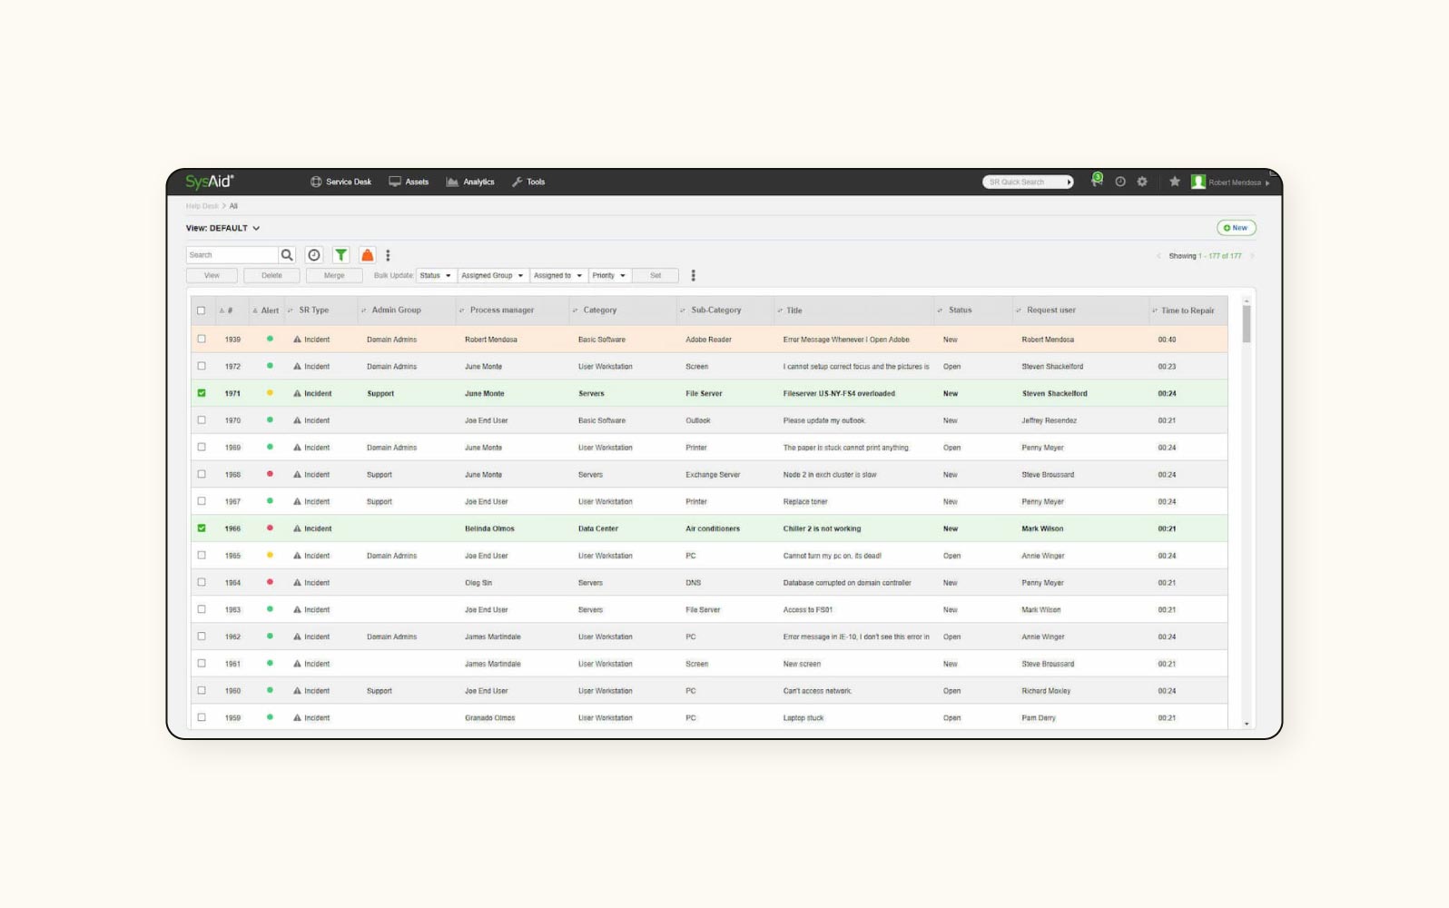The height and width of the screenshot is (908, 1449).
Task: Sort by Time to Repair column
Action: tap(1188, 311)
